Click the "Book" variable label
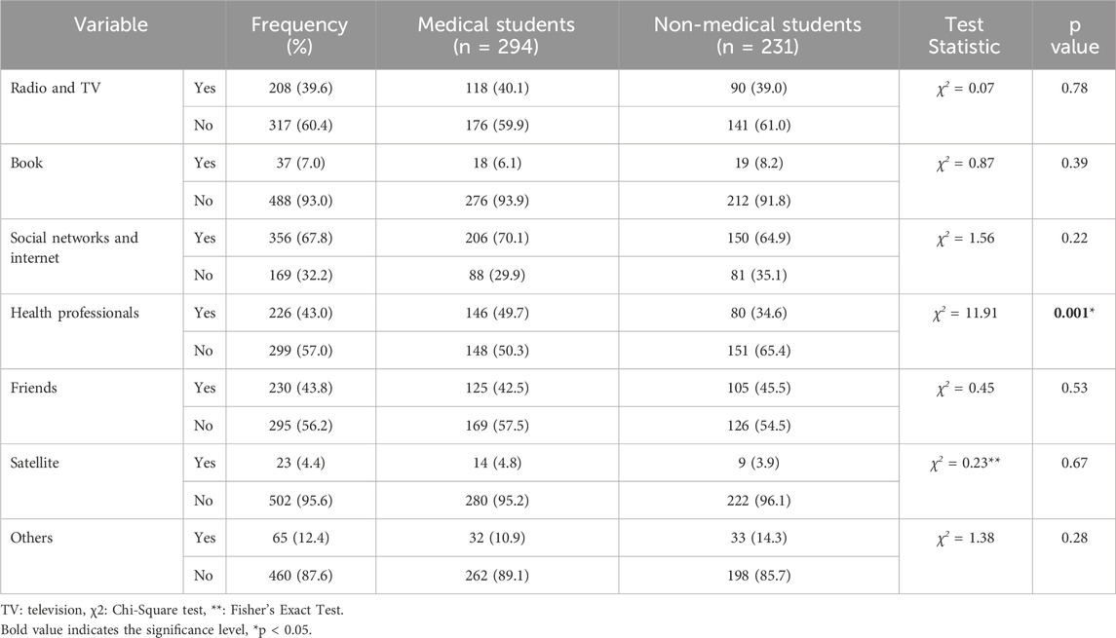1116x638 pixels. (x=27, y=164)
